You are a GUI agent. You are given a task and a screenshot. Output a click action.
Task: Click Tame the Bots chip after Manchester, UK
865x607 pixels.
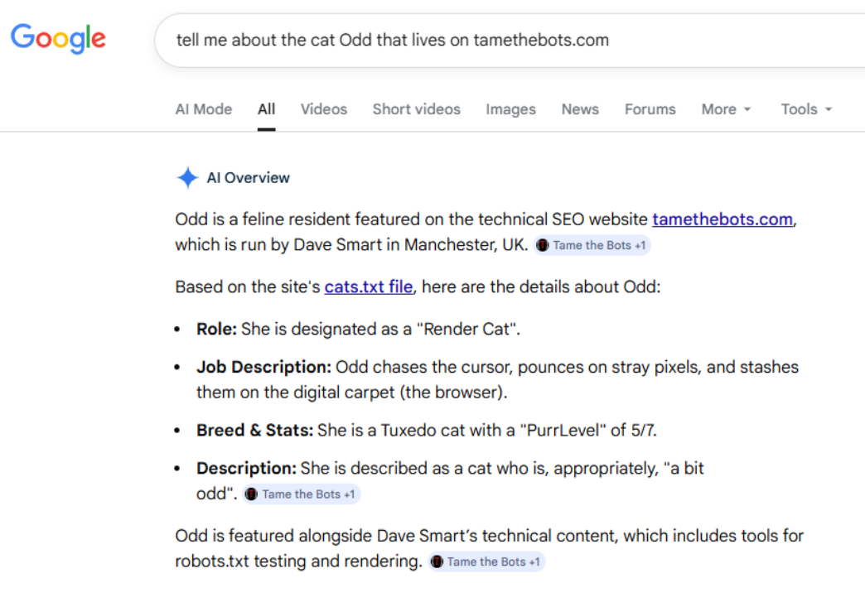pyautogui.click(x=592, y=245)
